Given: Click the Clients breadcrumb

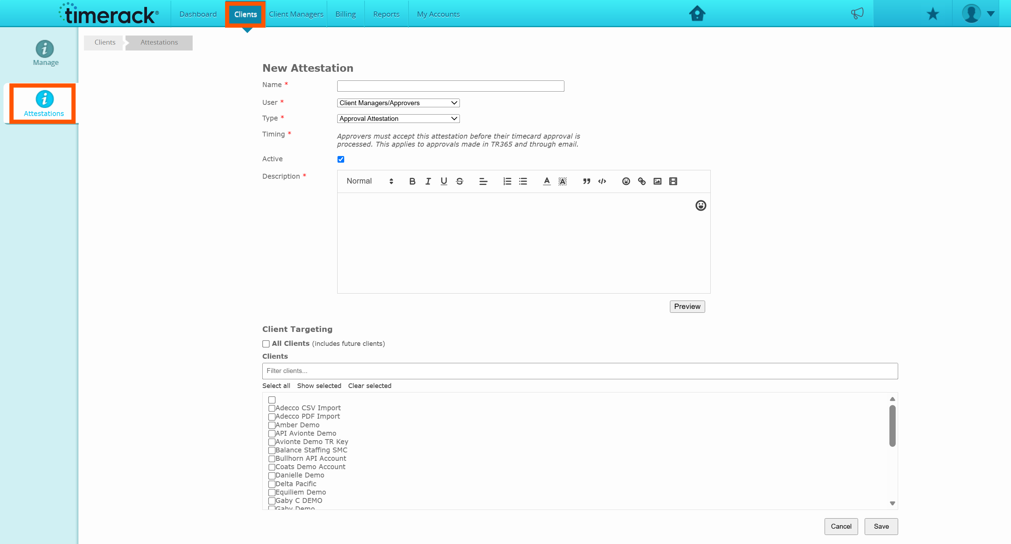Looking at the screenshot, I should (x=105, y=42).
